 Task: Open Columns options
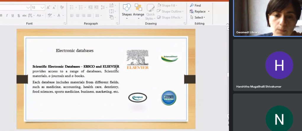click(98, 16)
